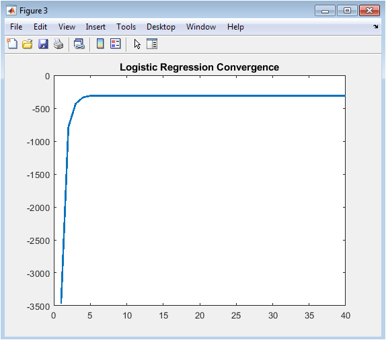Click the x-axis label 10
The width and height of the screenshot is (386, 340).
point(127,315)
